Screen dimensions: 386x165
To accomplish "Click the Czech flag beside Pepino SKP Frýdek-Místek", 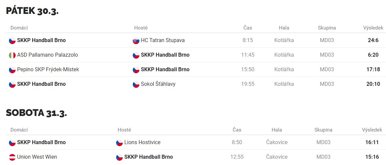I will 12,70.
